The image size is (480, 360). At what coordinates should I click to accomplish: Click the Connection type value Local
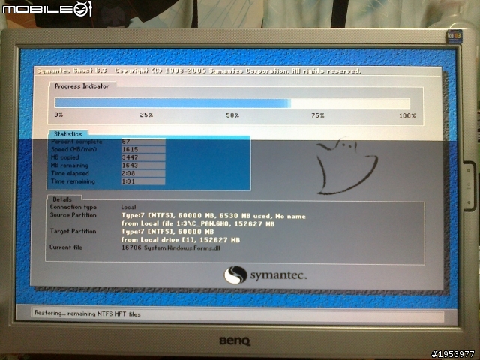coord(128,207)
